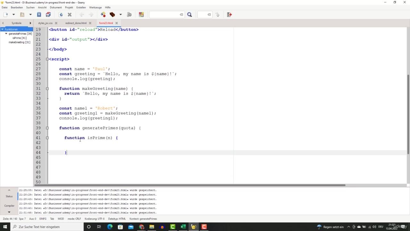Collapse generatePrimes symbol node
The width and height of the screenshot is (410, 231).
click(6, 34)
